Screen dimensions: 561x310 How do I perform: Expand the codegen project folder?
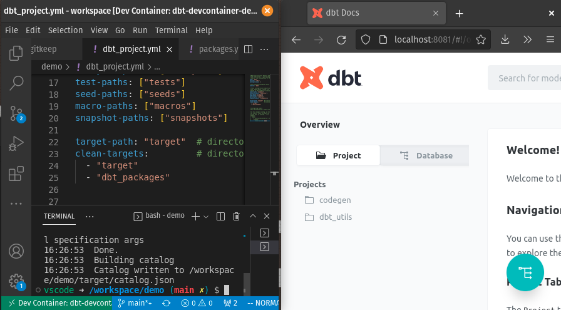[328, 200]
